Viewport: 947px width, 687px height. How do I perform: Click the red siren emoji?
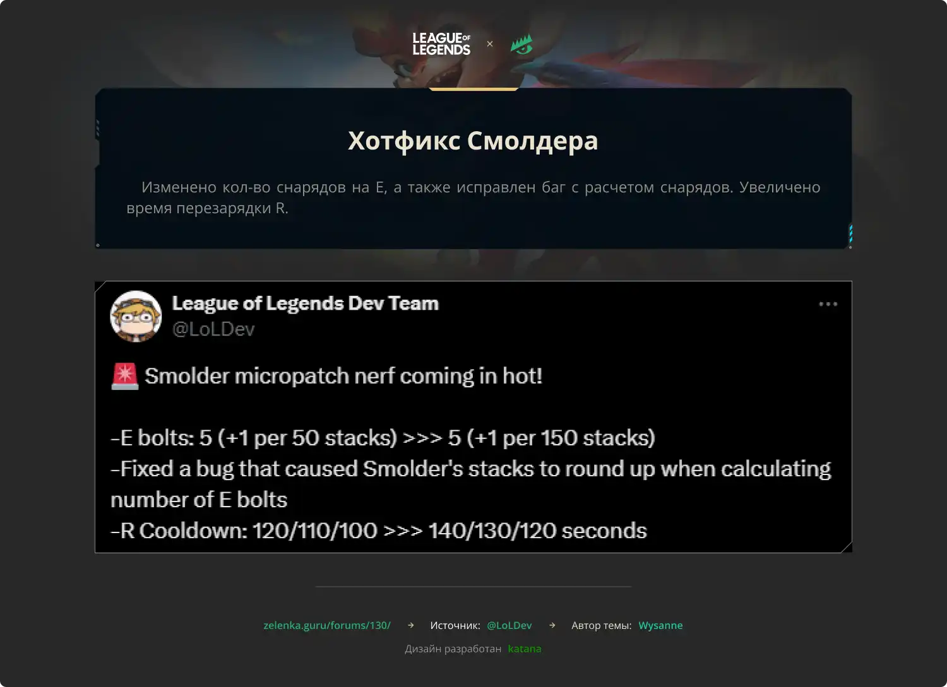pyautogui.click(x=124, y=376)
